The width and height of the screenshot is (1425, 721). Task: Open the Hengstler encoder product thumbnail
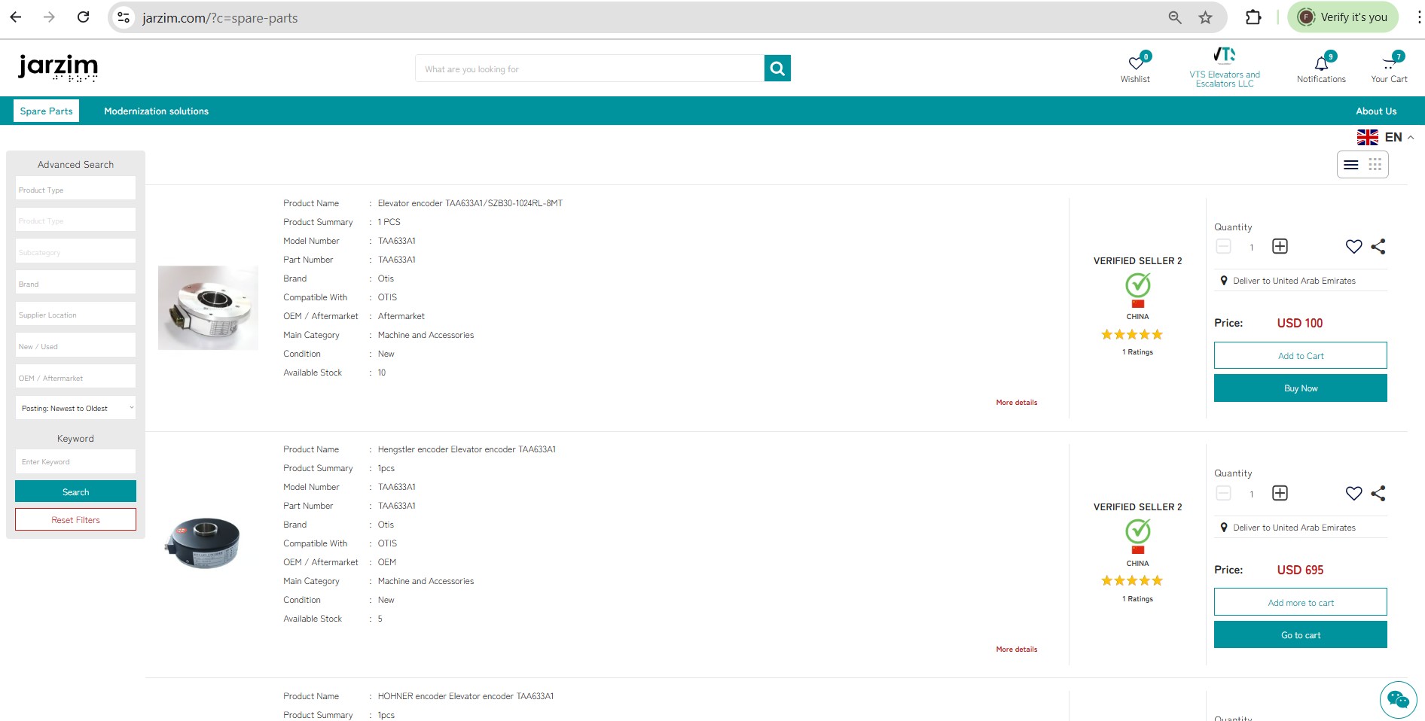(204, 543)
